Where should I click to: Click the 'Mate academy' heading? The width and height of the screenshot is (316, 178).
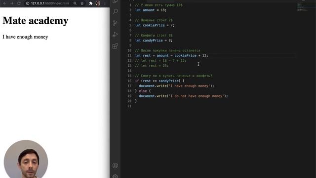(x=36, y=21)
